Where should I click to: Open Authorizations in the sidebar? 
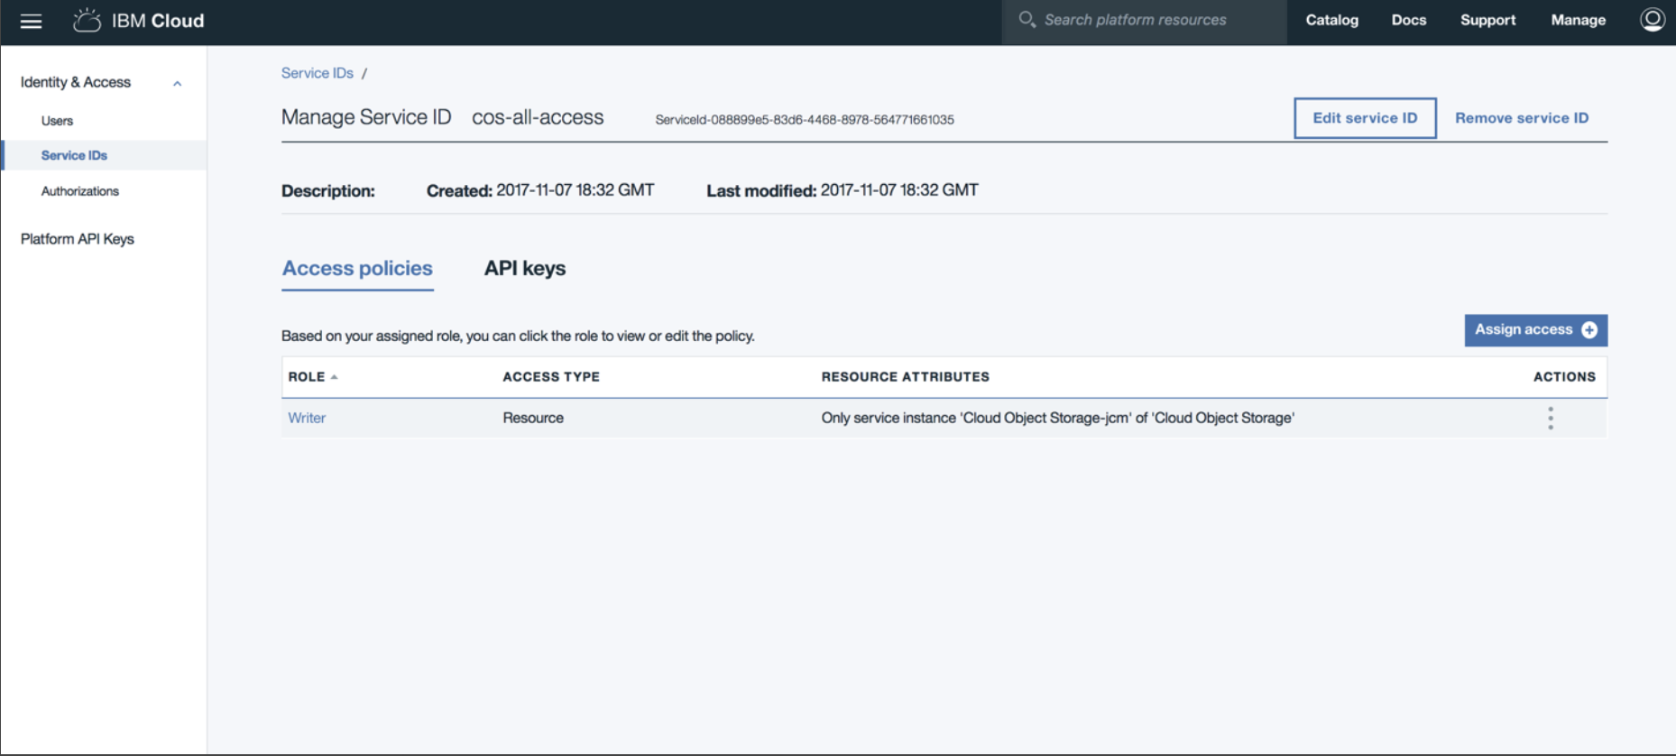(80, 191)
